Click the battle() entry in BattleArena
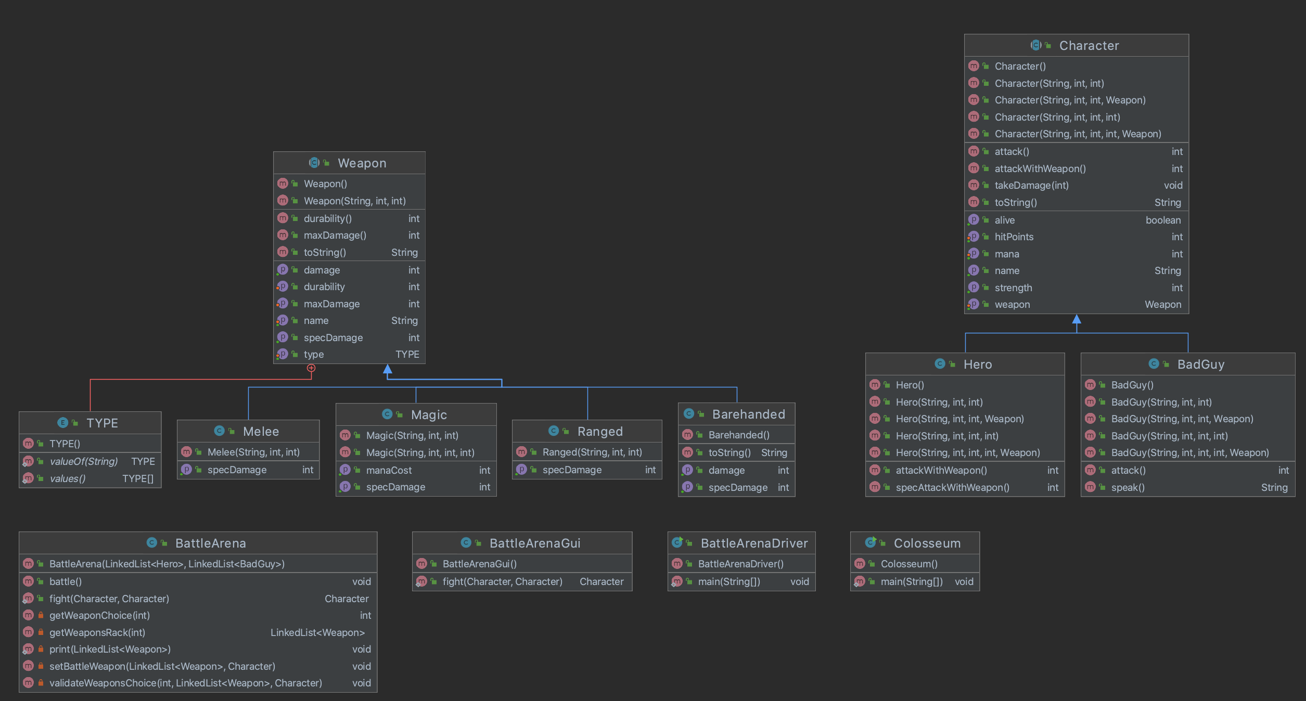Screen dimensions: 1306x701 66,581
